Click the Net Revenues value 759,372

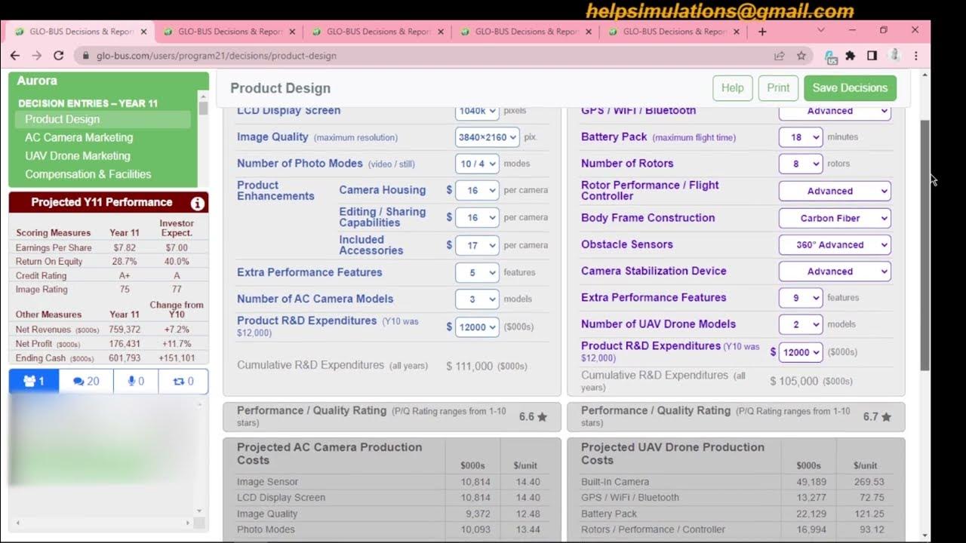[x=124, y=330]
